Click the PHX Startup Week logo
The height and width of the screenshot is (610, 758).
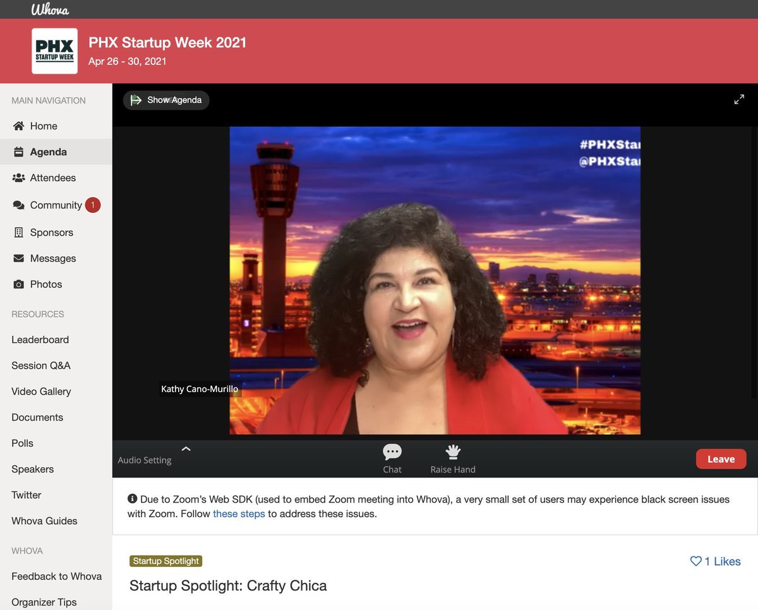55,51
